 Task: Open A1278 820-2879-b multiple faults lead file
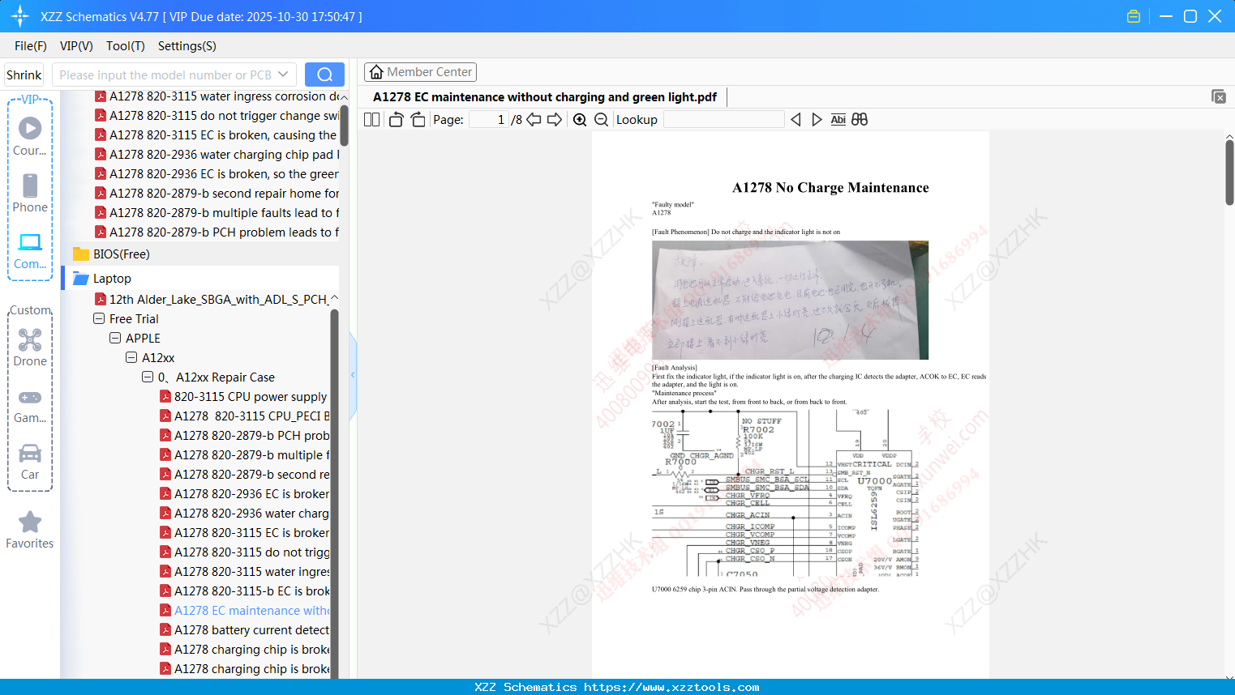click(x=217, y=213)
